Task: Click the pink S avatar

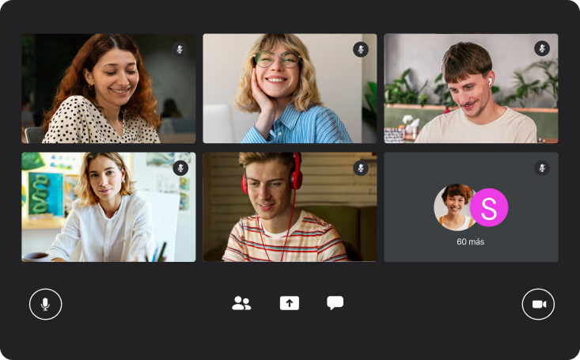Action: click(489, 207)
